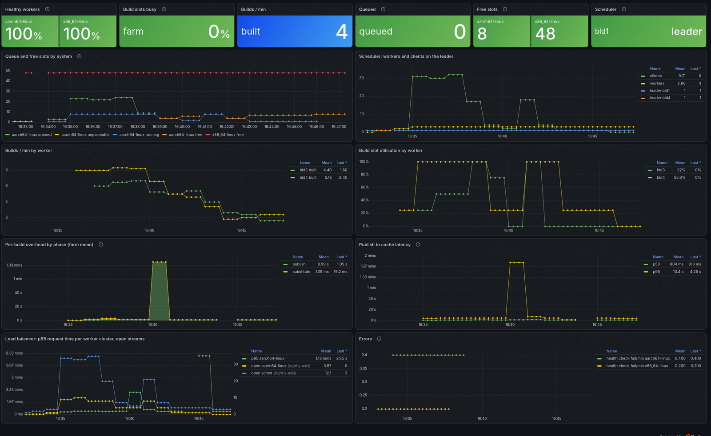Sort Scheduler legend by Last column
The image size is (711, 436).
point(695,69)
